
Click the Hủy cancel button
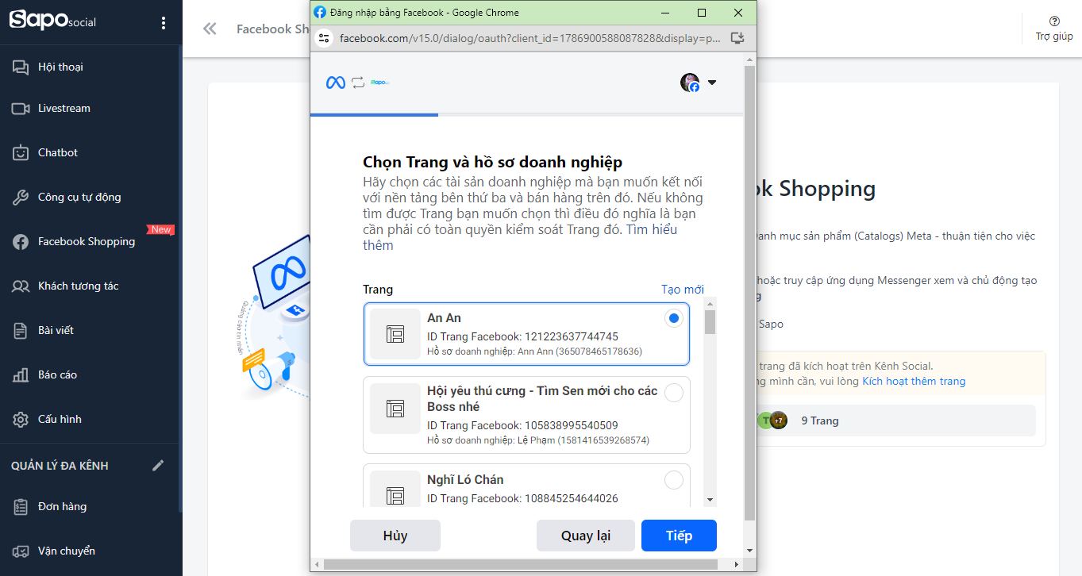tap(395, 536)
